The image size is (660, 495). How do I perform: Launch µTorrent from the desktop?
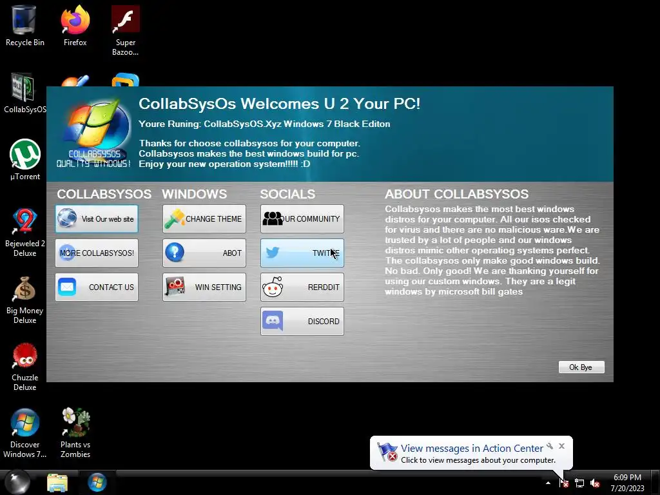tap(25, 160)
